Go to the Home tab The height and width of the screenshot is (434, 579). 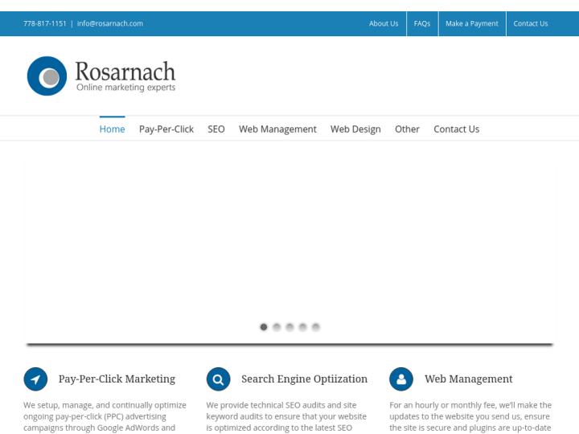[x=112, y=129]
